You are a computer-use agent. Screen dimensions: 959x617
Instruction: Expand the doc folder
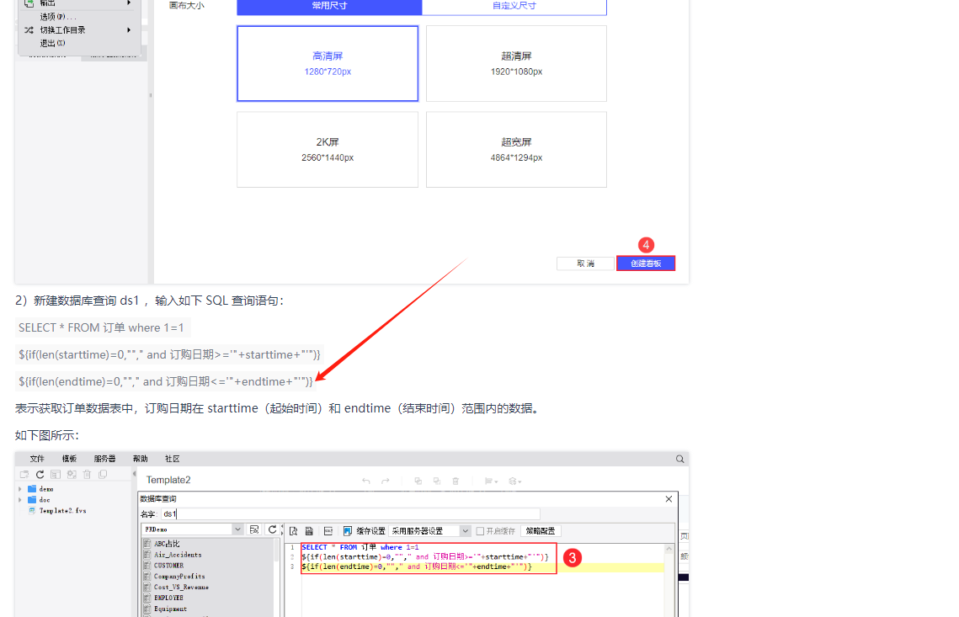pyautogui.click(x=20, y=500)
